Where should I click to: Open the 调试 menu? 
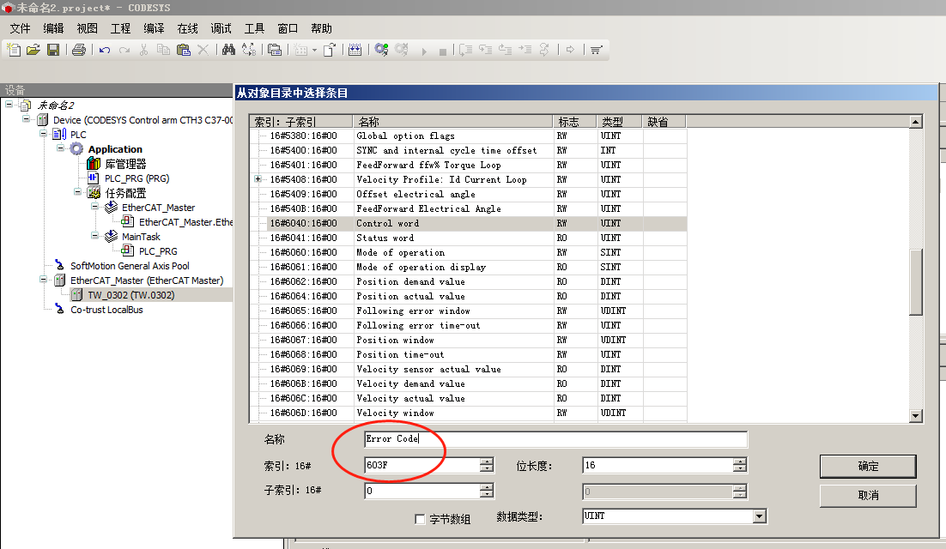(221, 28)
